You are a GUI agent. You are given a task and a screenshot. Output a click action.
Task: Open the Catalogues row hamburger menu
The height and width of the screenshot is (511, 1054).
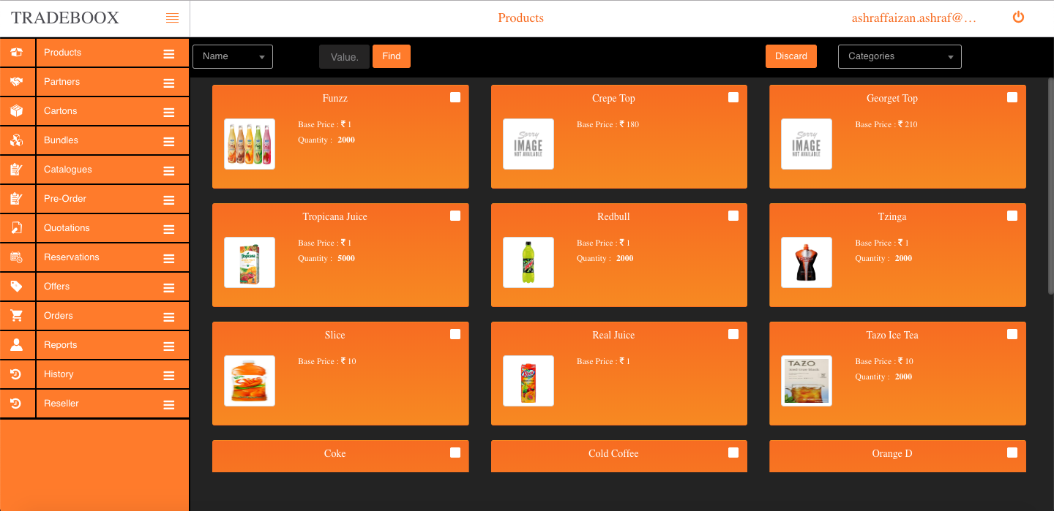point(169,171)
